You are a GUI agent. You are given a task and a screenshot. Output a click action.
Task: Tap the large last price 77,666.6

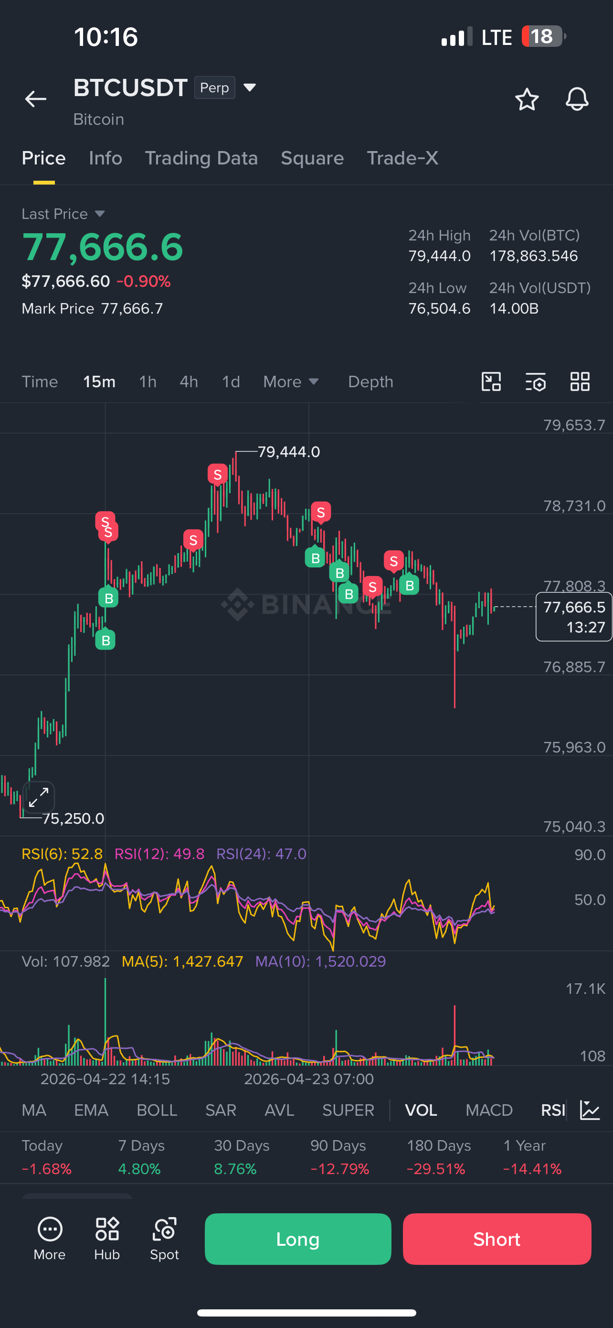pos(103,247)
